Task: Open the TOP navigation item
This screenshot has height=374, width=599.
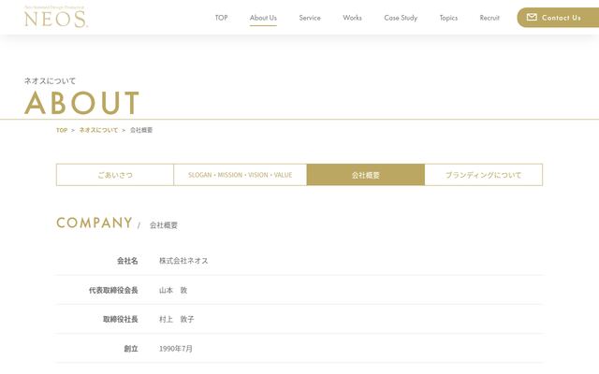Action: coord(221,18)
